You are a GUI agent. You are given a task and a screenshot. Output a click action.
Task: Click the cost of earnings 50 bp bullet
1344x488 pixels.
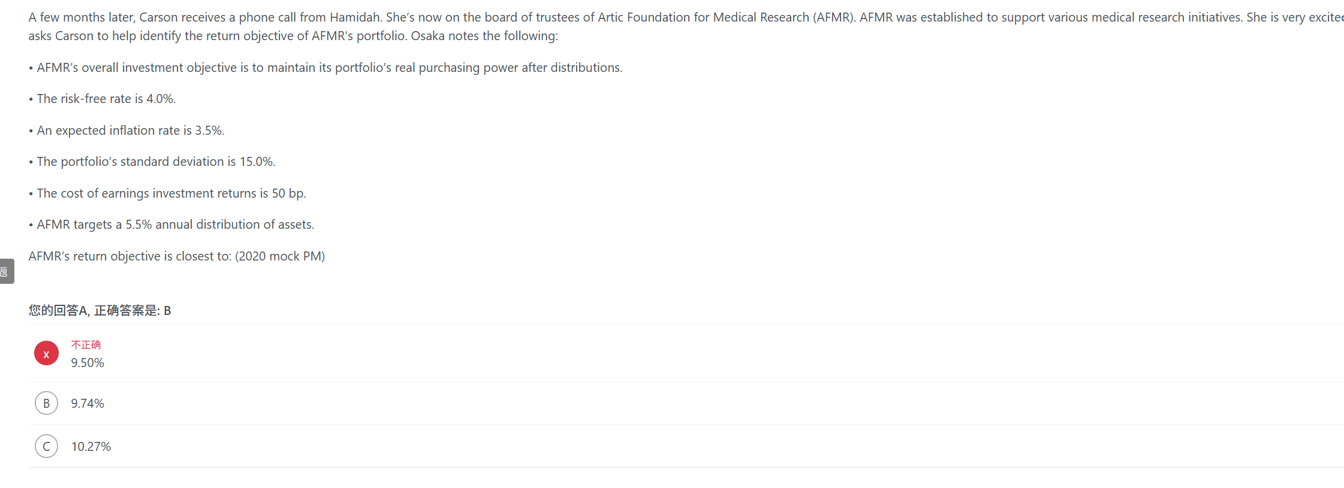point(167,193)
